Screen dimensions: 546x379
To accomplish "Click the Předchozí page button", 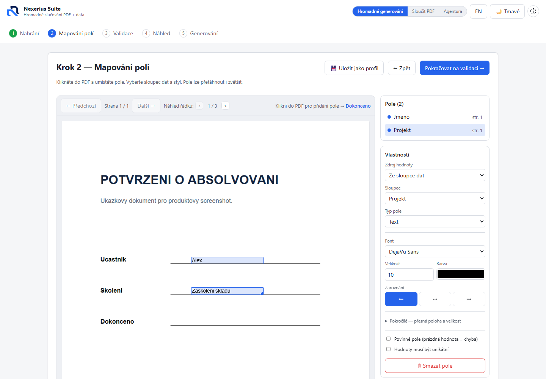I will pyautogui.click(x=81, y=106).
